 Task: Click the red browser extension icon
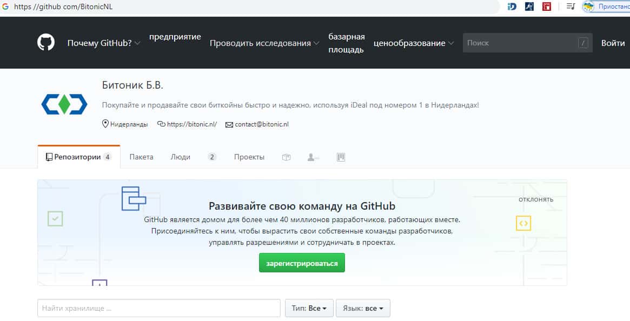(547, 6)
